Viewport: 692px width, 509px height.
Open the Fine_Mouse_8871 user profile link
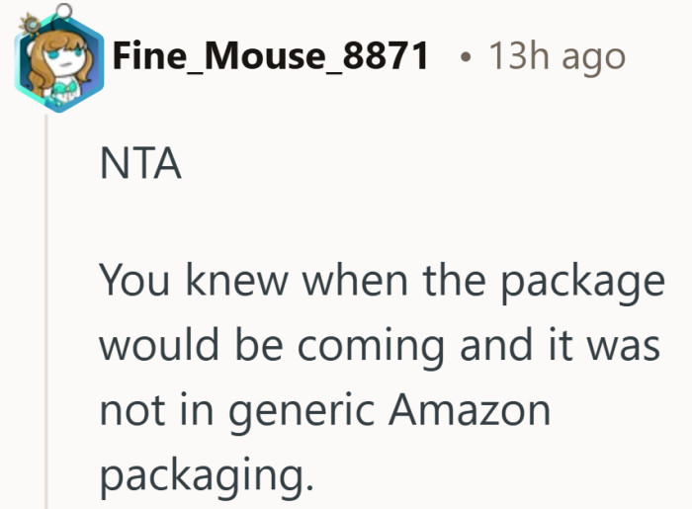(x=271, y=56)
